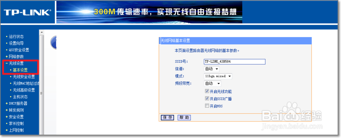
Task: Click the TP-LINK logo
Action: click(x=27, y=12)
